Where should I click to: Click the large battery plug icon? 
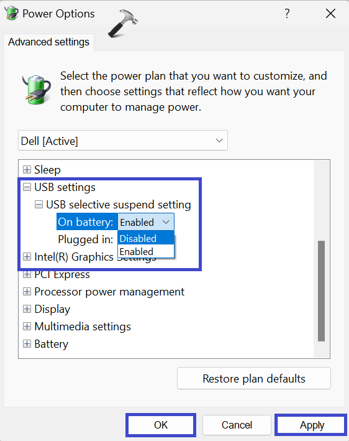tap(37, 90)
